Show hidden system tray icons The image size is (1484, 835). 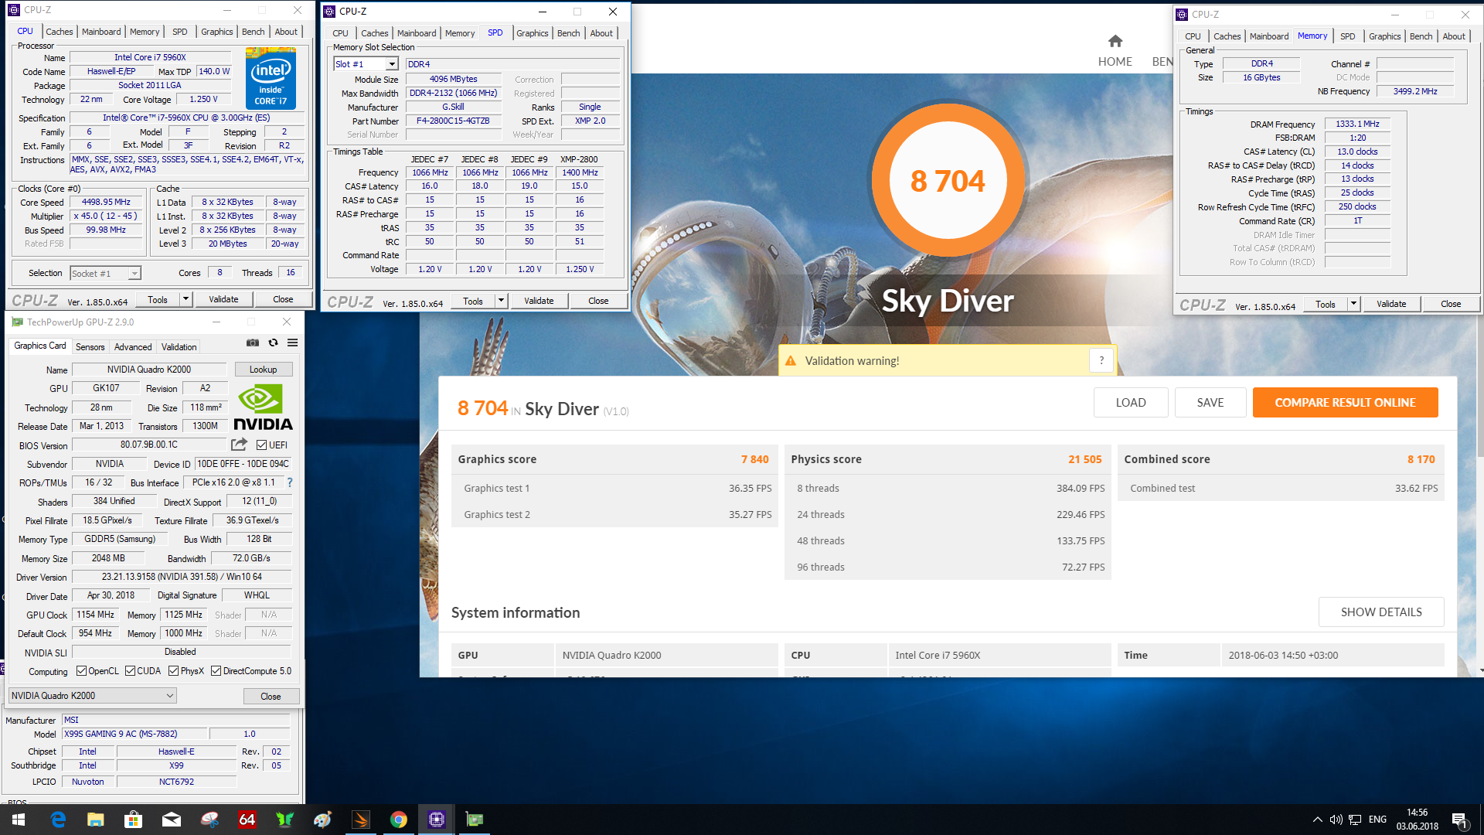(1317, 820)
